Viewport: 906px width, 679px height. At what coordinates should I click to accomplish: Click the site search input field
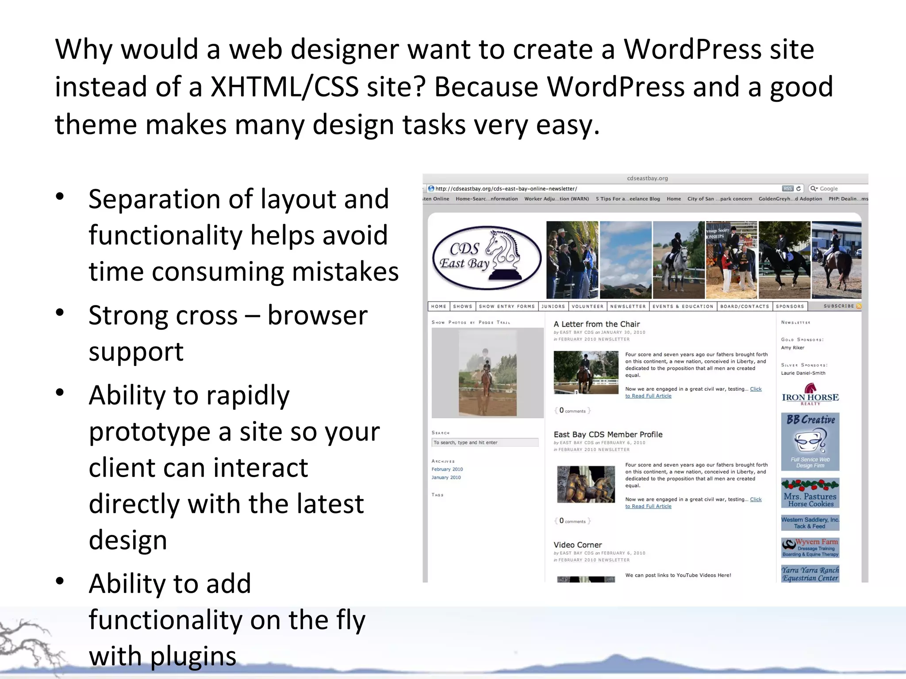click(485, 442)
